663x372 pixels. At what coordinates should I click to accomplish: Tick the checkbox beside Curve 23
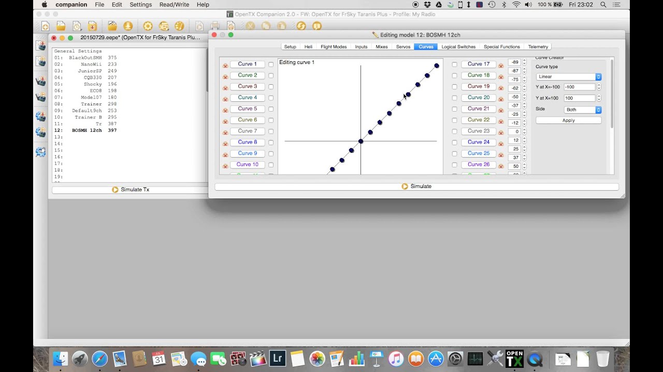pyautogui.click(x=454, y=131)
